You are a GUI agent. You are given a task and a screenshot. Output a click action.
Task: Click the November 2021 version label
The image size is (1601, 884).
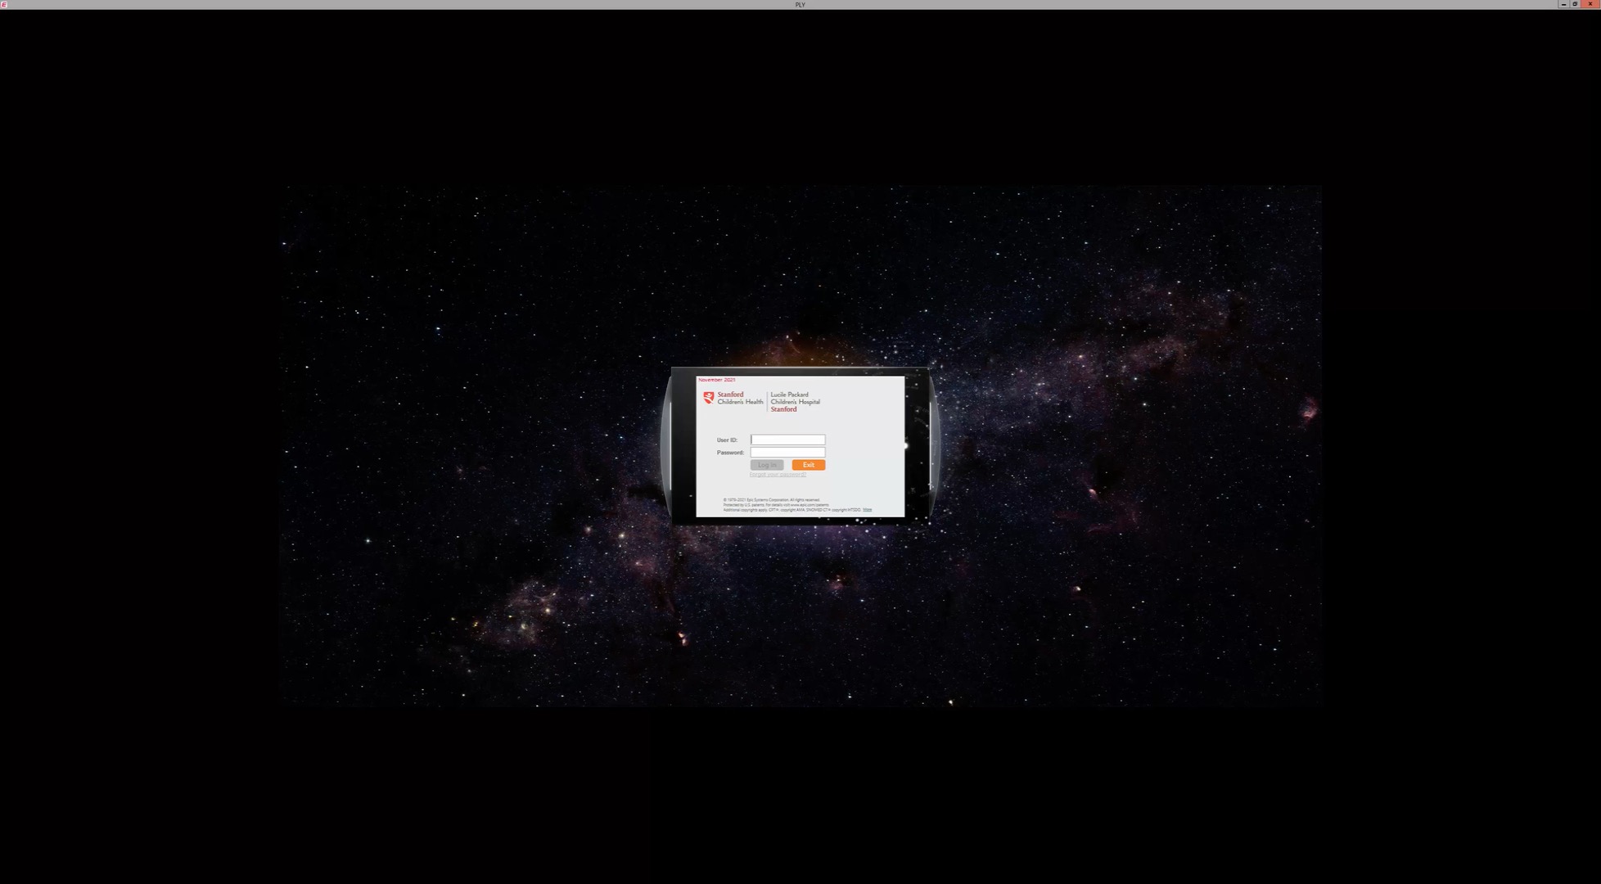716,380
